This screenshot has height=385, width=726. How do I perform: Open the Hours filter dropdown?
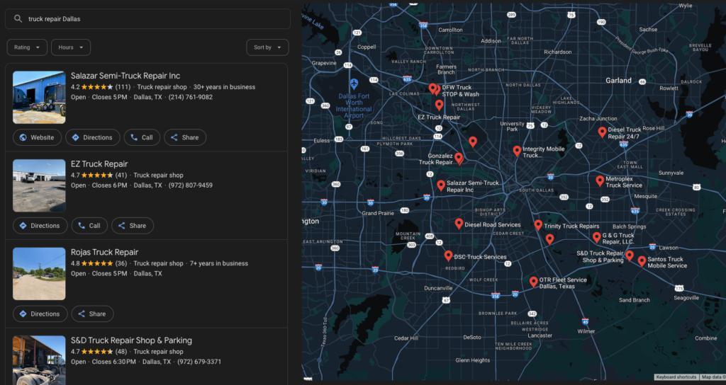coord(71,47)
